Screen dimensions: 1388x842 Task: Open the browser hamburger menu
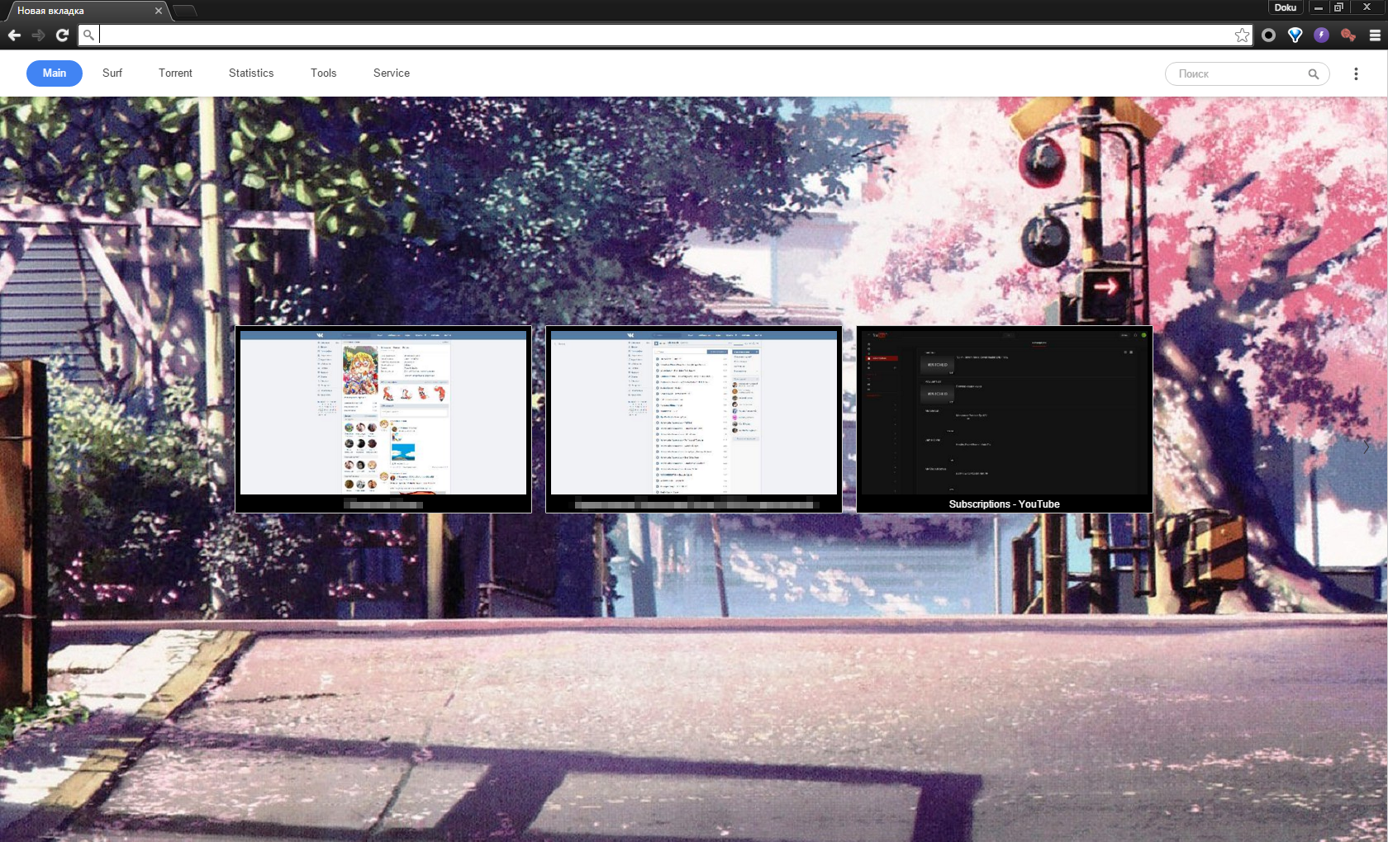pyautogui.click(x=1375, y=35)
